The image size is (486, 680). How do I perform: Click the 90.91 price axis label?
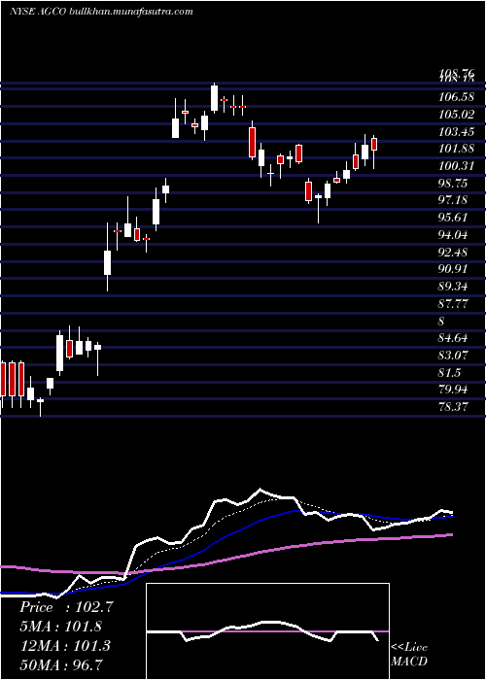[453, 269]
